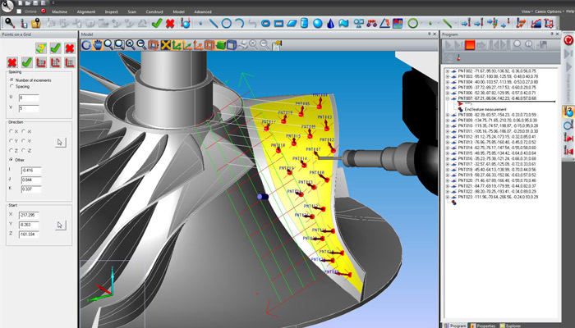Screen dimensions: 575x328
Task: Toggle the Online checkbox
Action: tap(21, 12)
